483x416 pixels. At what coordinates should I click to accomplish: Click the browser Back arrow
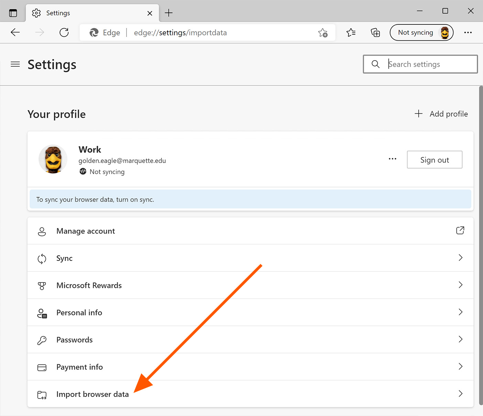15,33
